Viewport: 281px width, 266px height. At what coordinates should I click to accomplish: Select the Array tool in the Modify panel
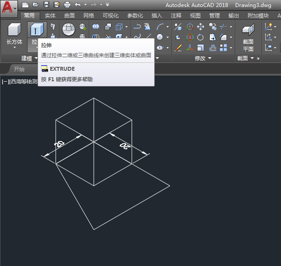pos(223,48)
